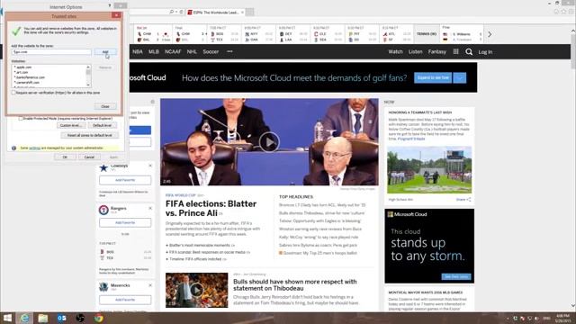Open File Explorer from the taskbar
576x324 pixels.
point(43,318)
